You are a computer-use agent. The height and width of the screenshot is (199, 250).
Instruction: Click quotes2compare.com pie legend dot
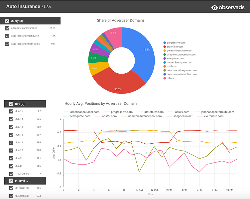tap(165, 62)
